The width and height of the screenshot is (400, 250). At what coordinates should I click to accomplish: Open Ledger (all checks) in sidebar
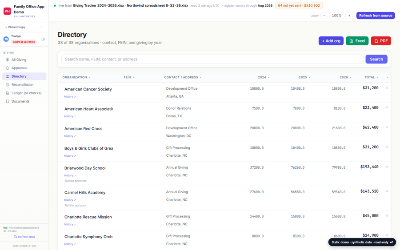(24, 93)
